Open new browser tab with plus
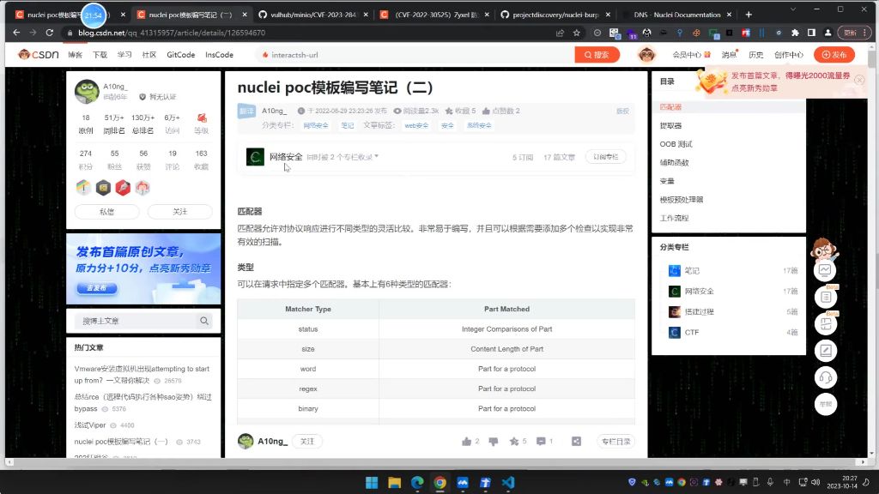The height and width of the screenshot is (494, 879). [x=749, y=15]
